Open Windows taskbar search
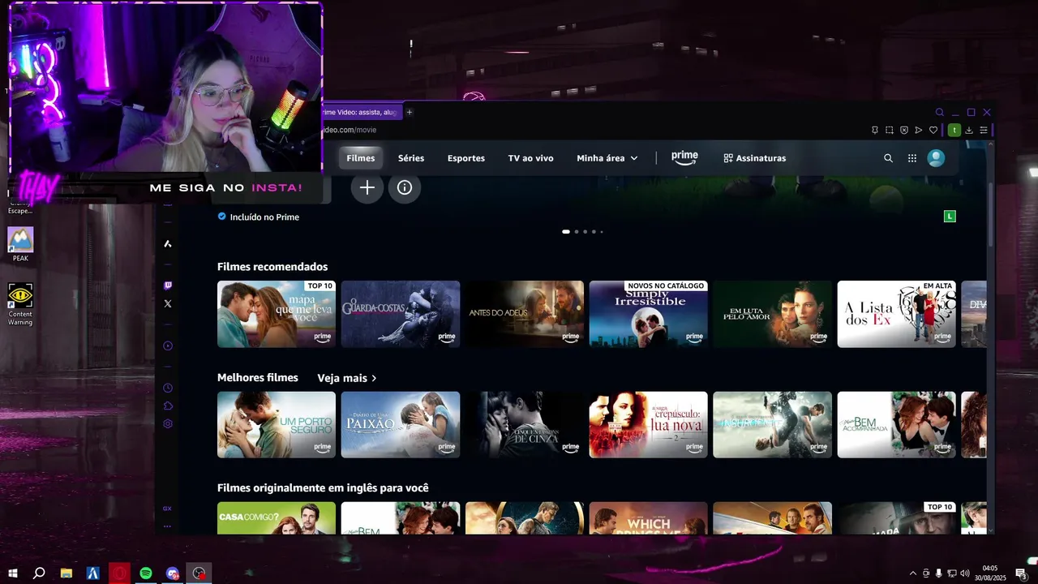Image resolution: width=1038 pixels, height=584 pixels. [x=39, y=573]
